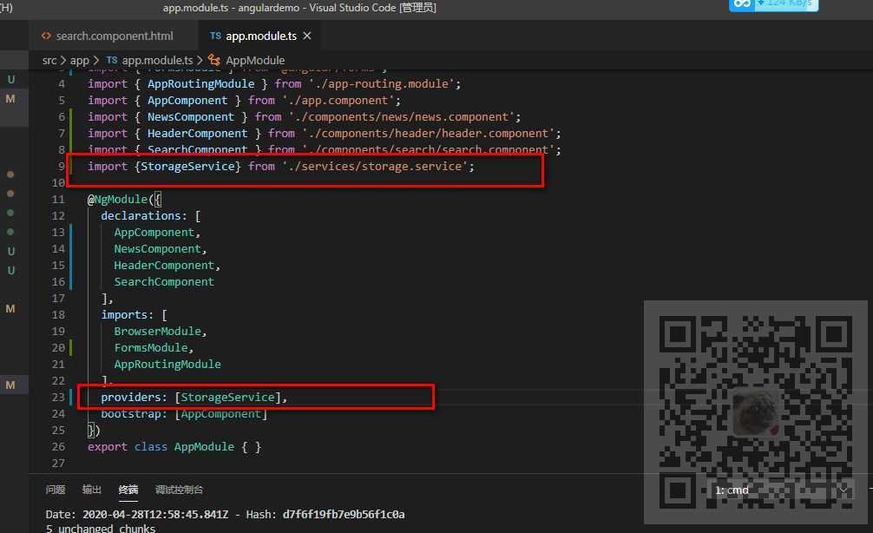Open the AppModule breadcrumb symbol
This screenshot has width=873, height=533.
click(x=255, y=60)
